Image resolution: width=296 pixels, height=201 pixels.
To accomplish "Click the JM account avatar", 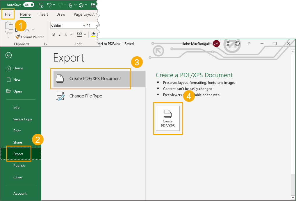I will click(x=216, y=44).
